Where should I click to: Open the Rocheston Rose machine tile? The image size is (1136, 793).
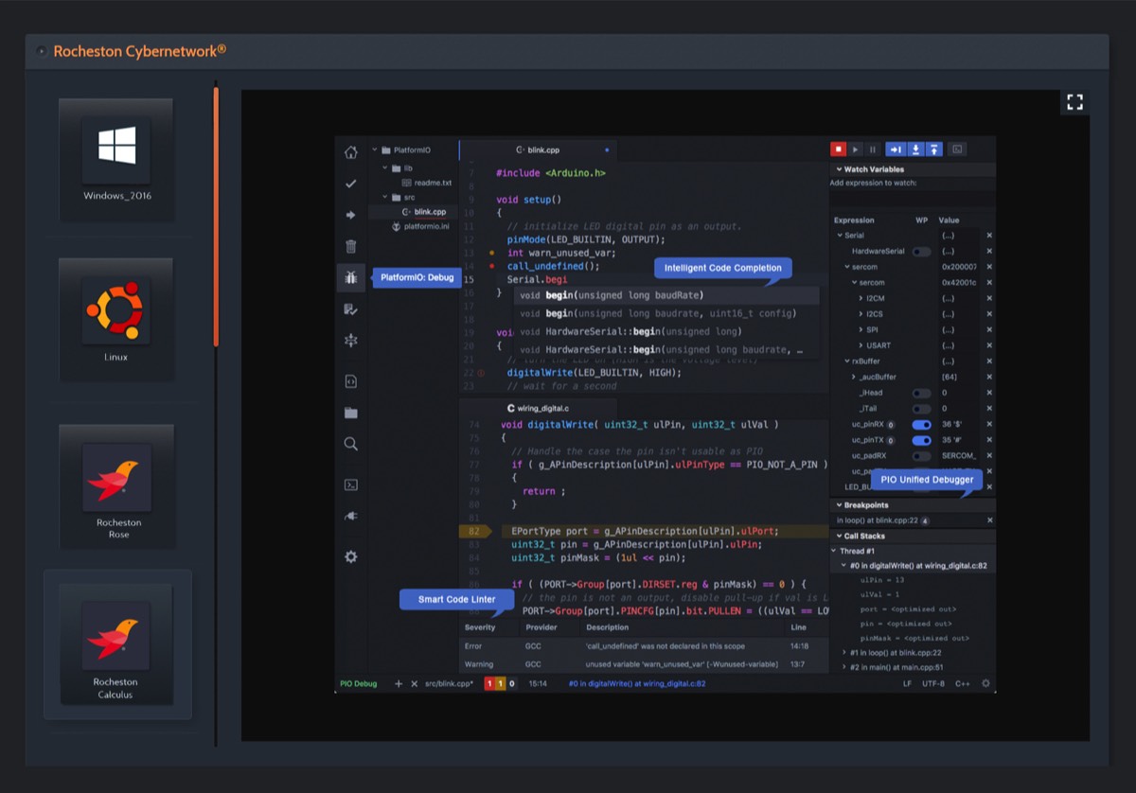pyautogui.click(x=118, y=485)
